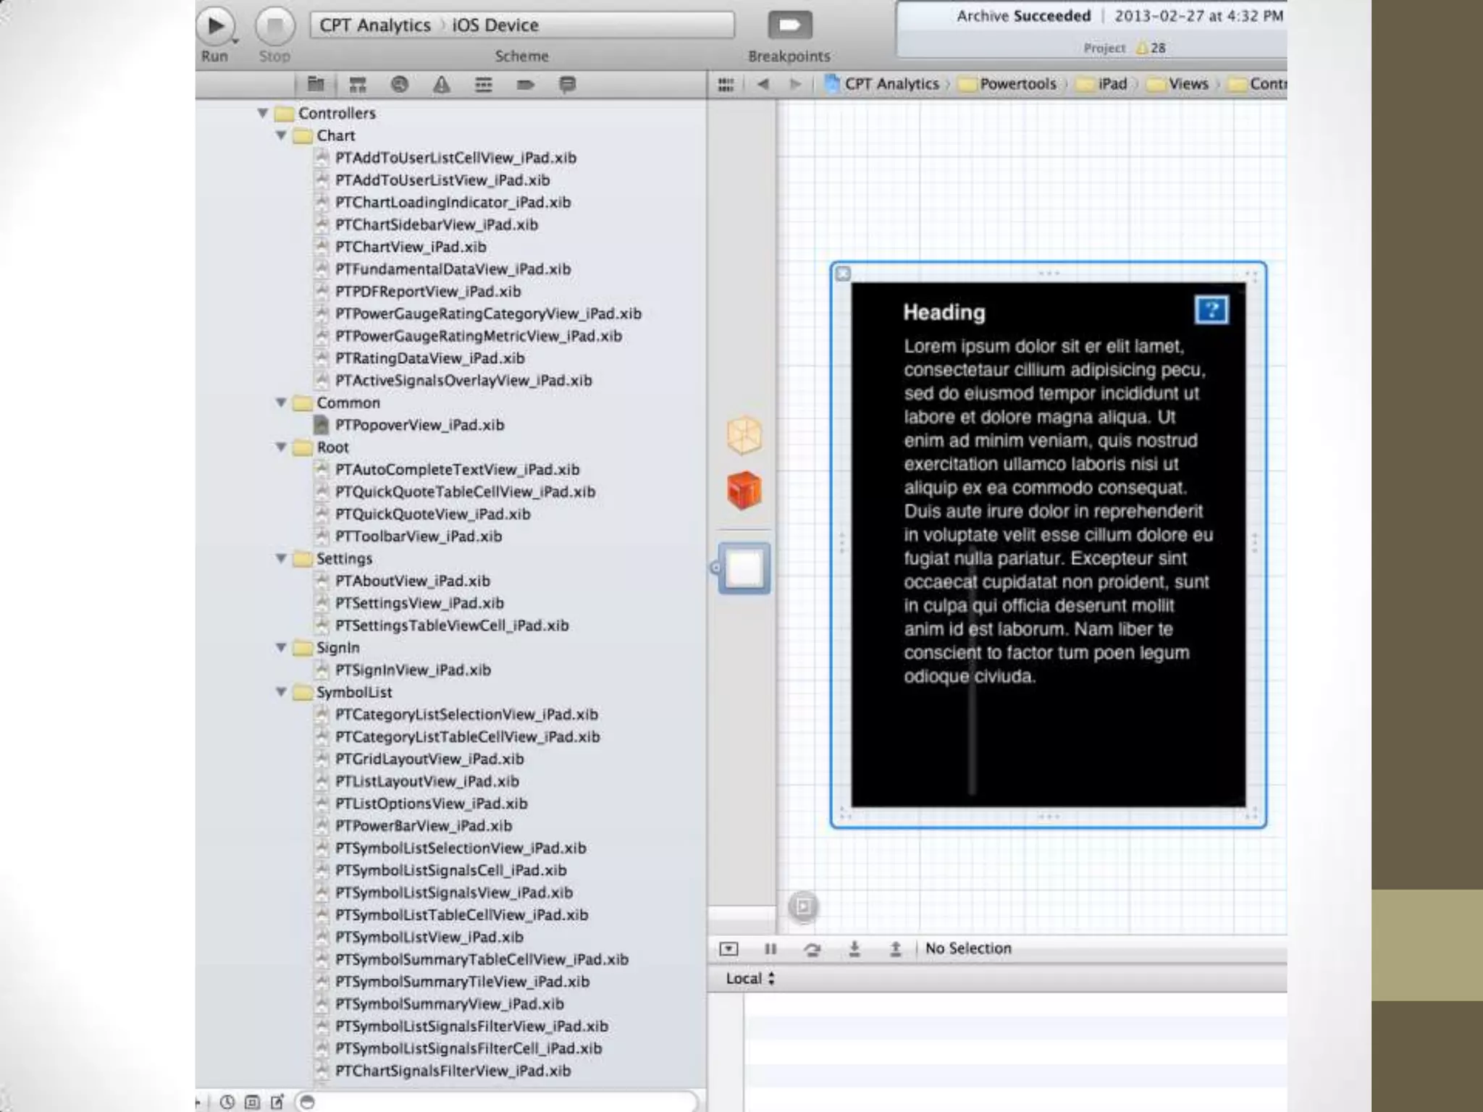Toggle the Breakpoints button
The image size is (1483, 1112).
click(789, 26)
